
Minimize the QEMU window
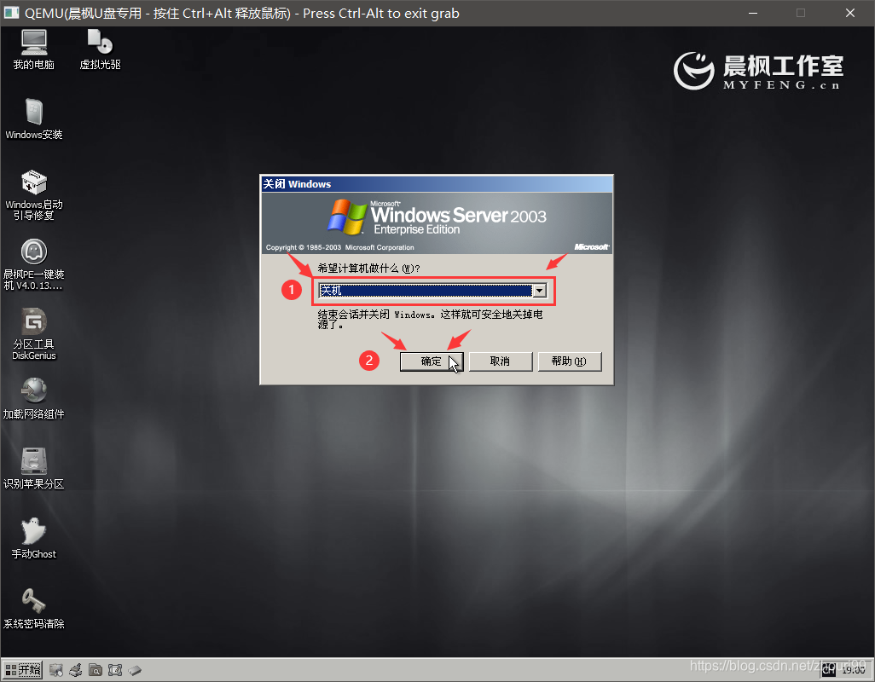753,13
